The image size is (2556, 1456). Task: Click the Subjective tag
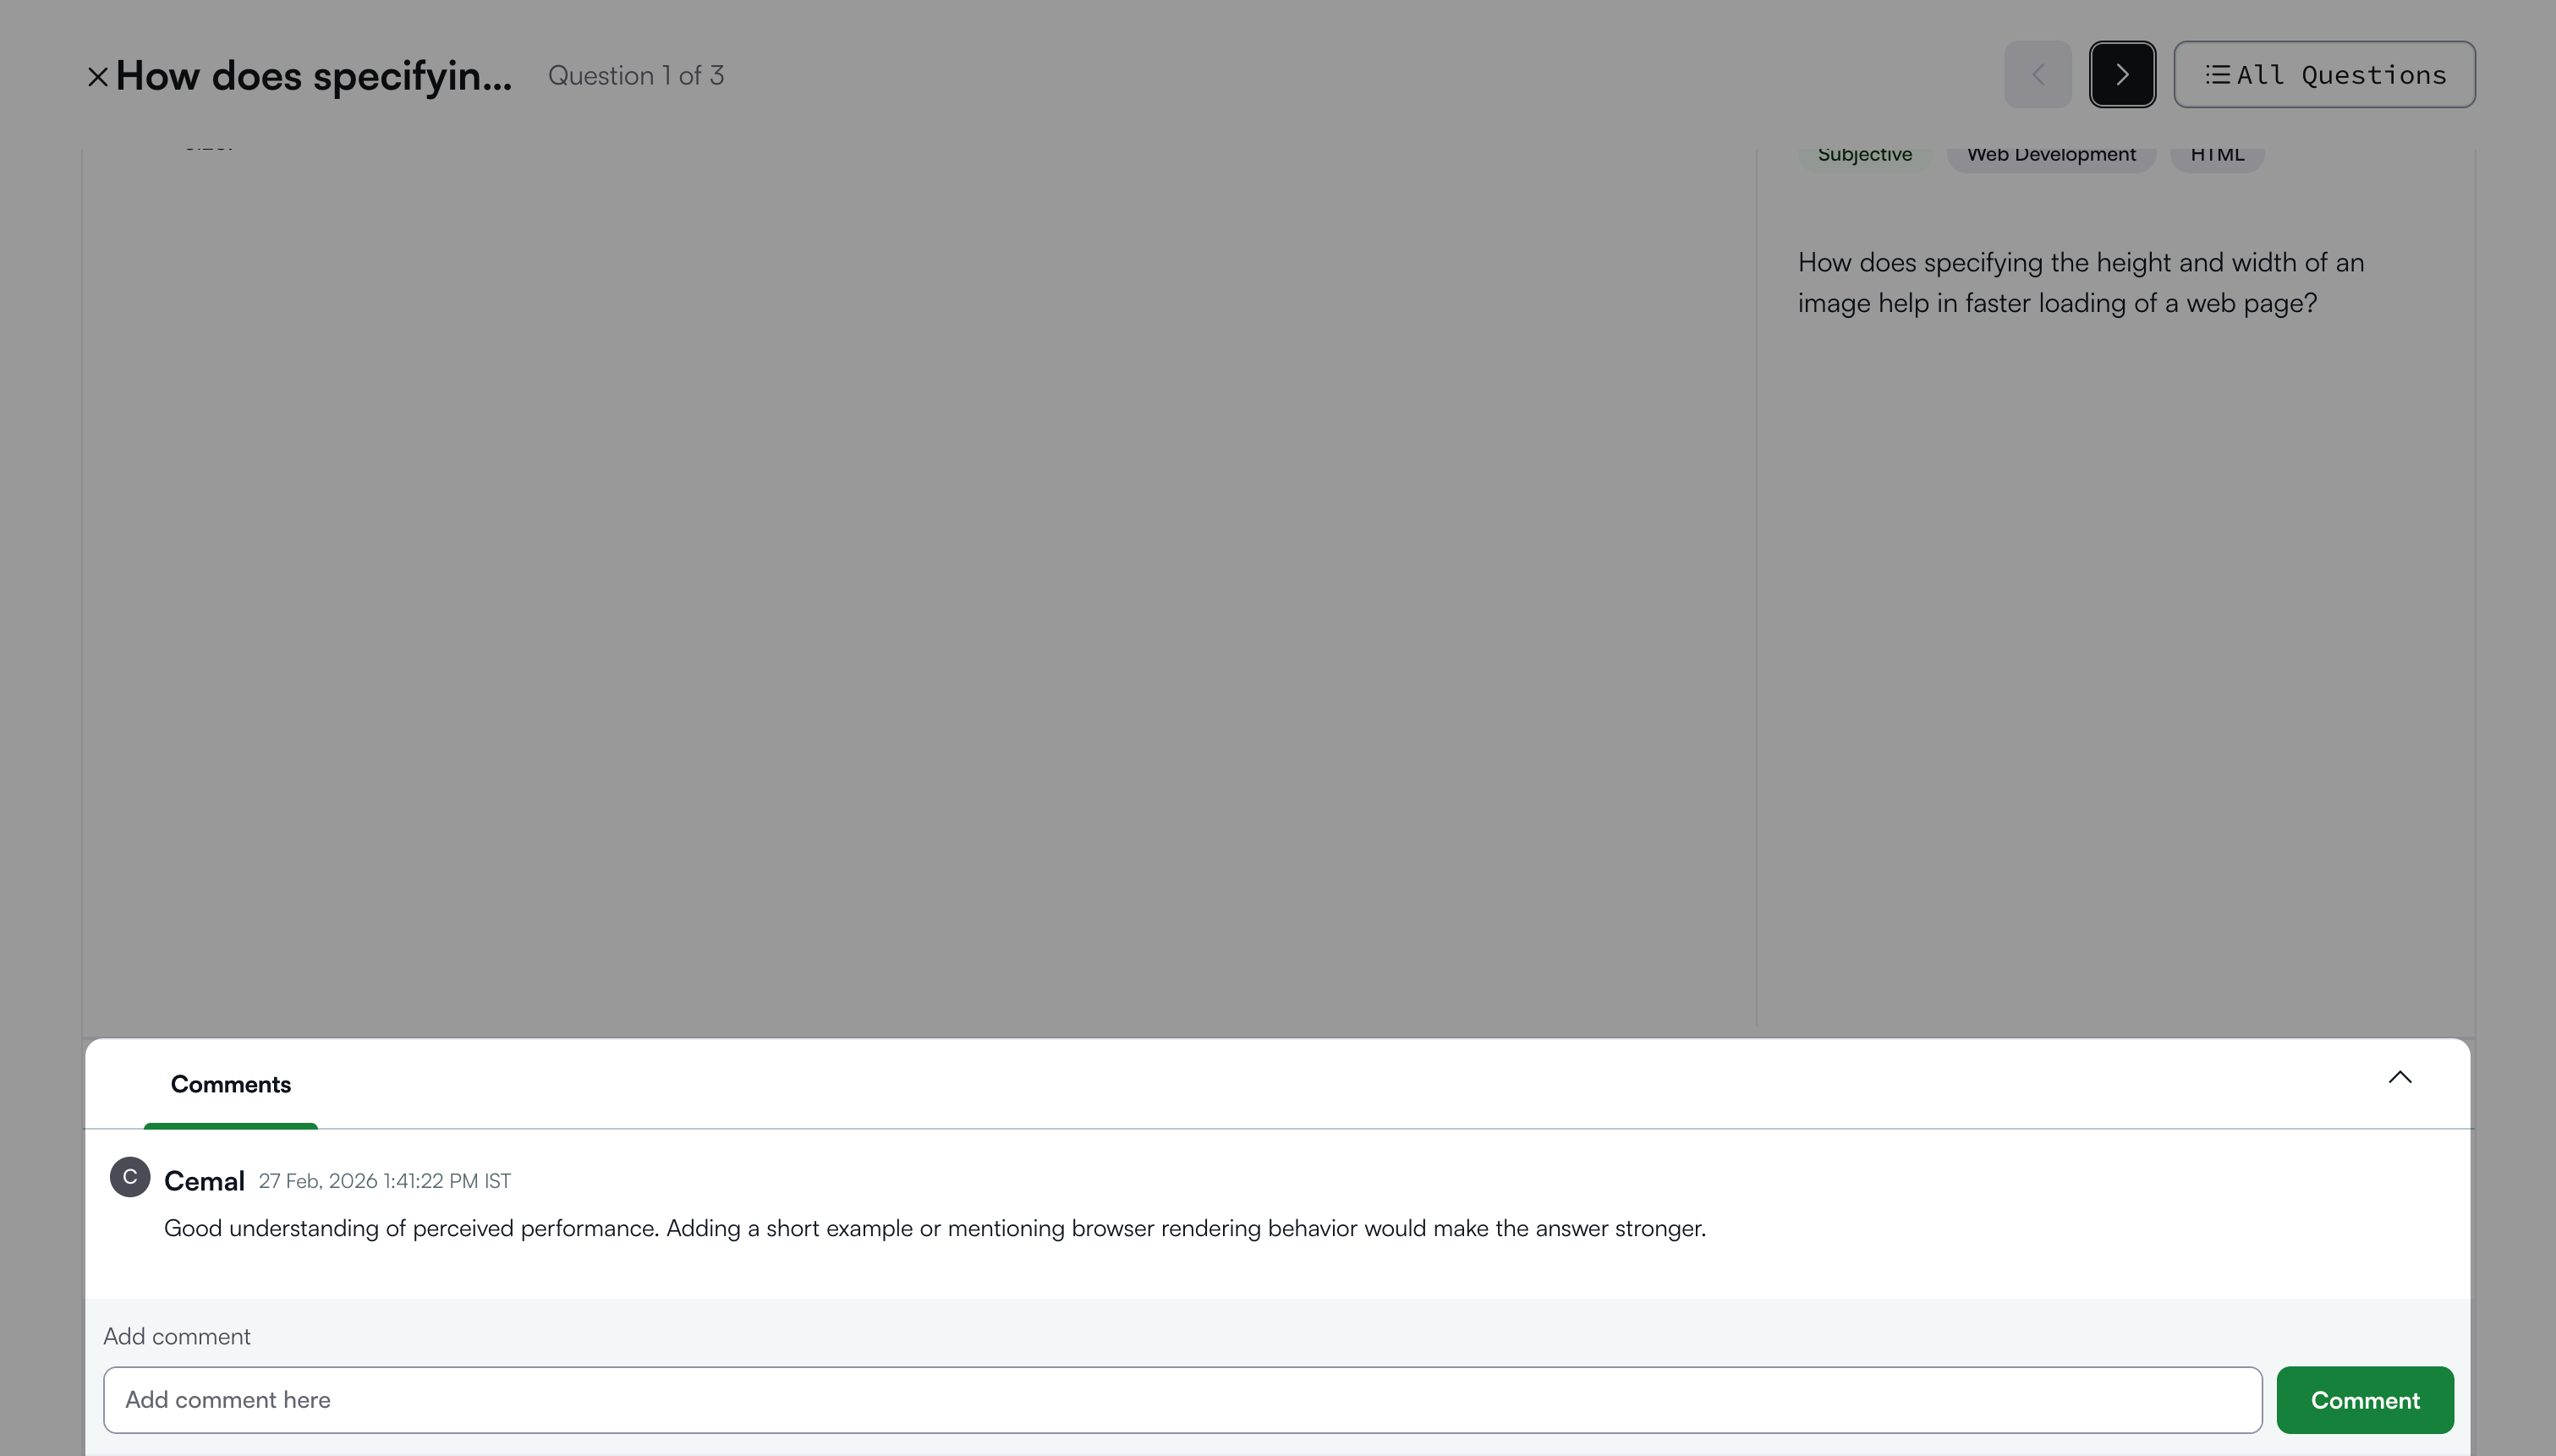tap(1864, 155)
